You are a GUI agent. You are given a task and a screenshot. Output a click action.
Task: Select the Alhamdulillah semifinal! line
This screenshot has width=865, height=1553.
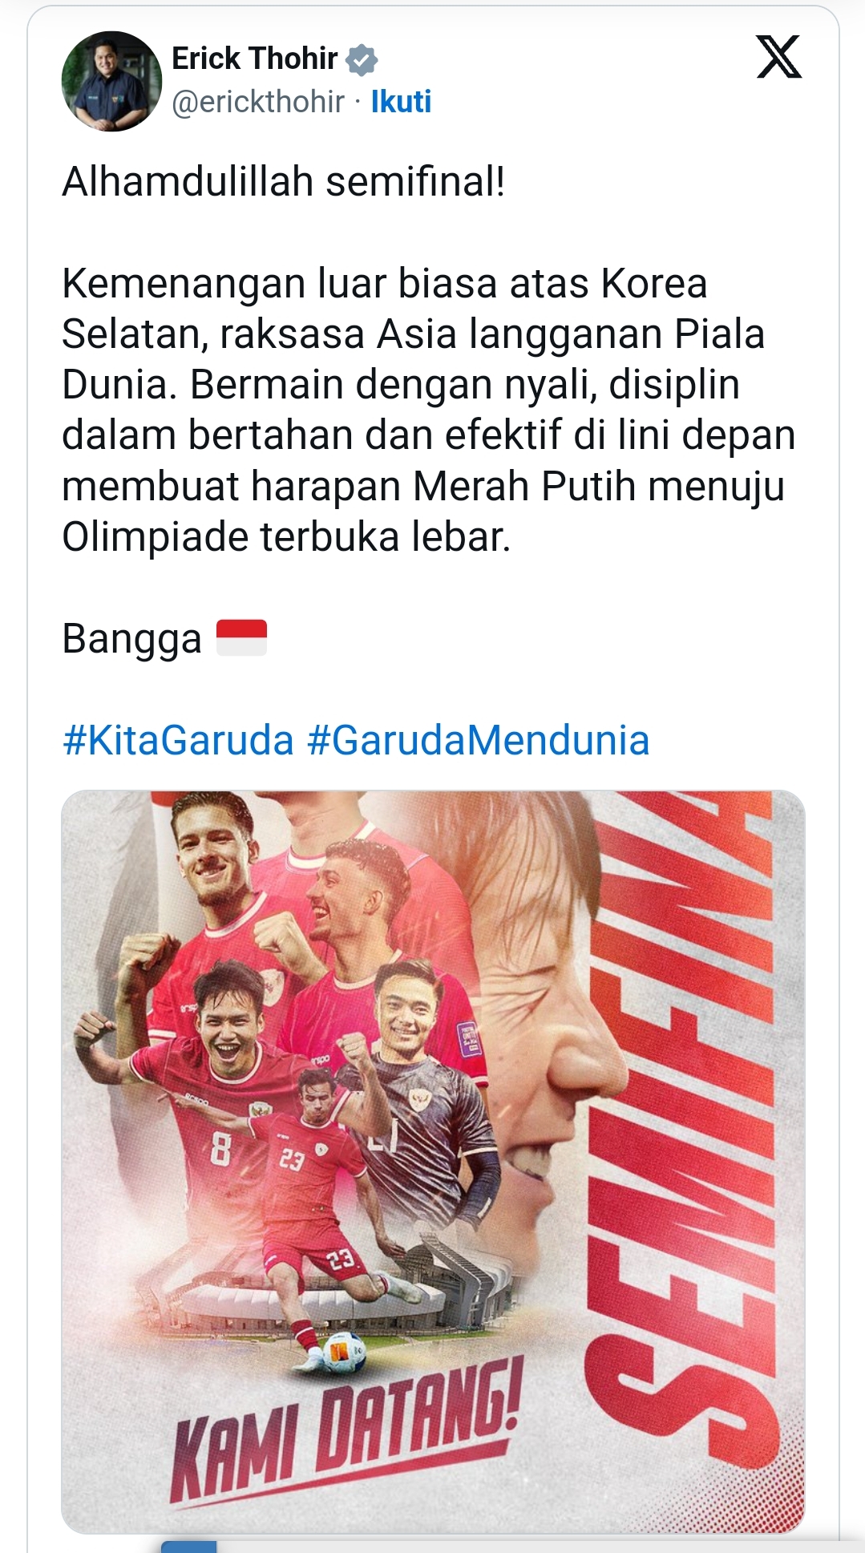284,181
